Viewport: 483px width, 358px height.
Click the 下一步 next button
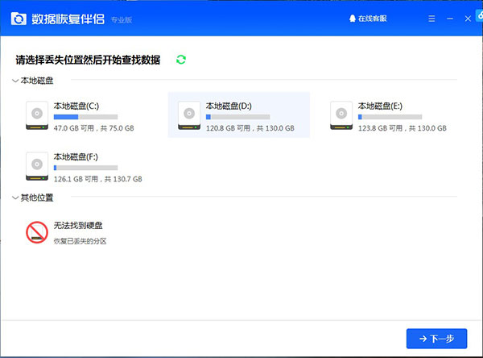pos(436,339)
